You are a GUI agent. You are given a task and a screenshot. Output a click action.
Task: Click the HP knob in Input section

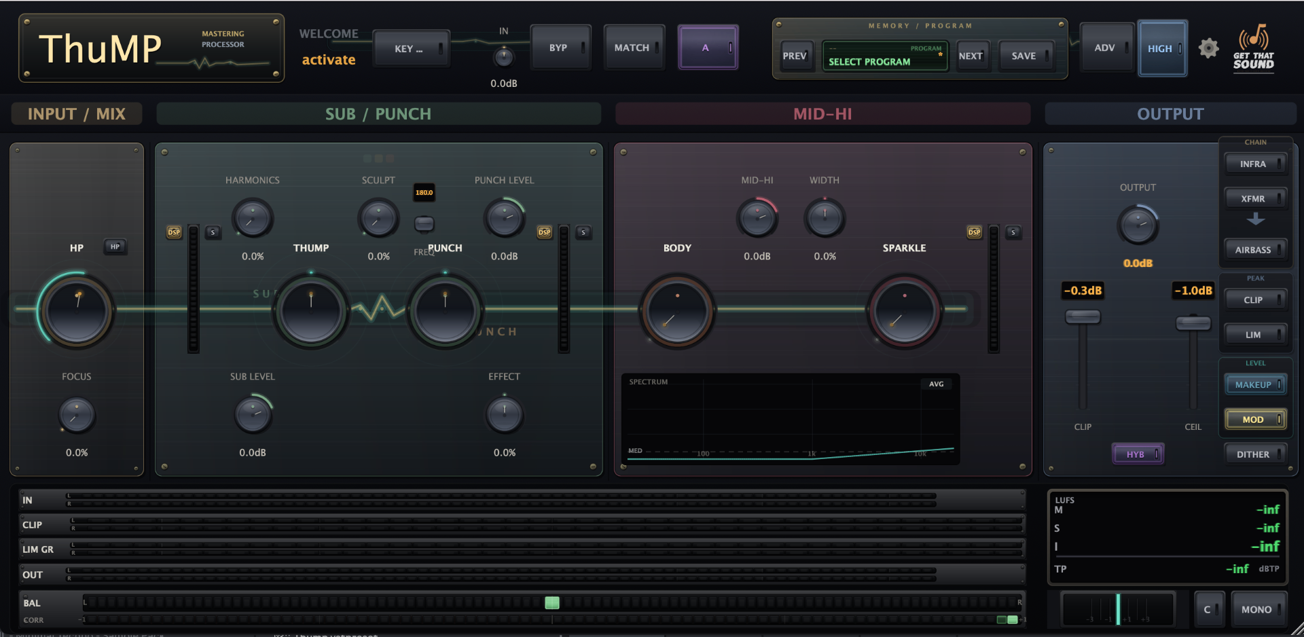point(77,311)
